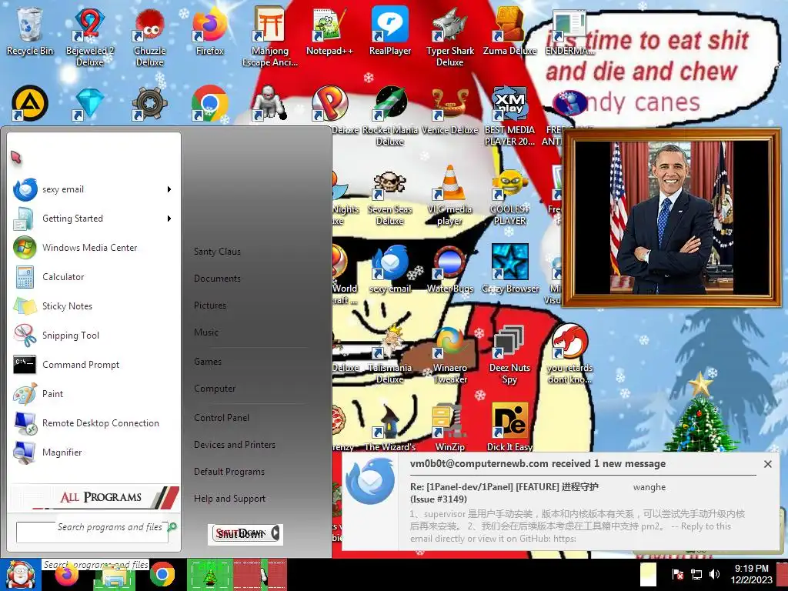Image resolution: width=788 pixels, height=591 pixels.
Task: Launch RealPlayer desktop icon
Action: tap(390, 31)
